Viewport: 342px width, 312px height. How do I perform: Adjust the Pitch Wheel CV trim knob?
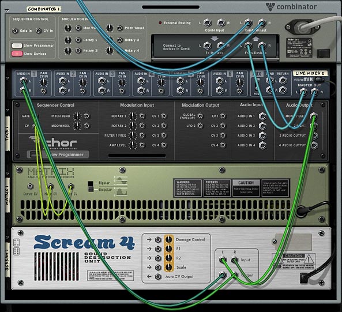point(110,28)
